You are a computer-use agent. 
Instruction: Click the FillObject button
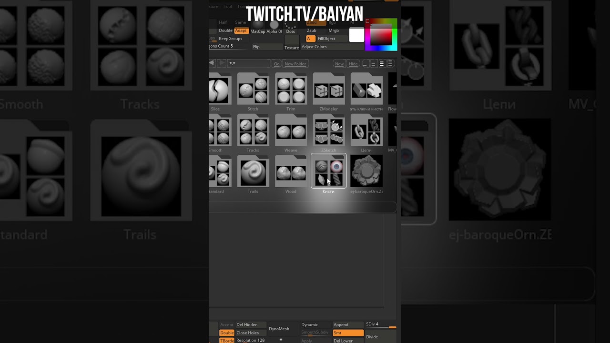(332, 39)
